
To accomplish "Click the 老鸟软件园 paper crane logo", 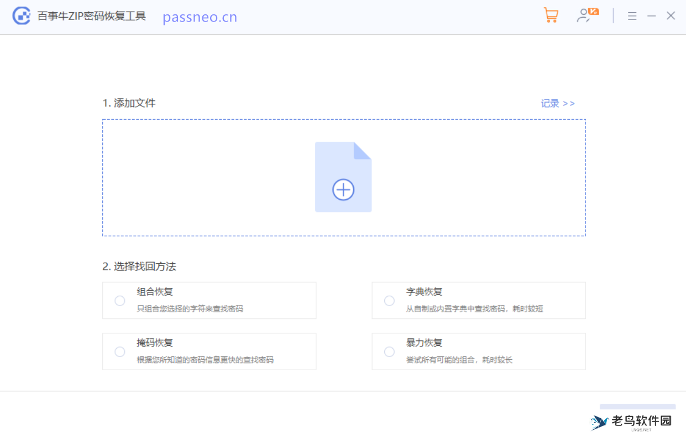I will 600,422.
